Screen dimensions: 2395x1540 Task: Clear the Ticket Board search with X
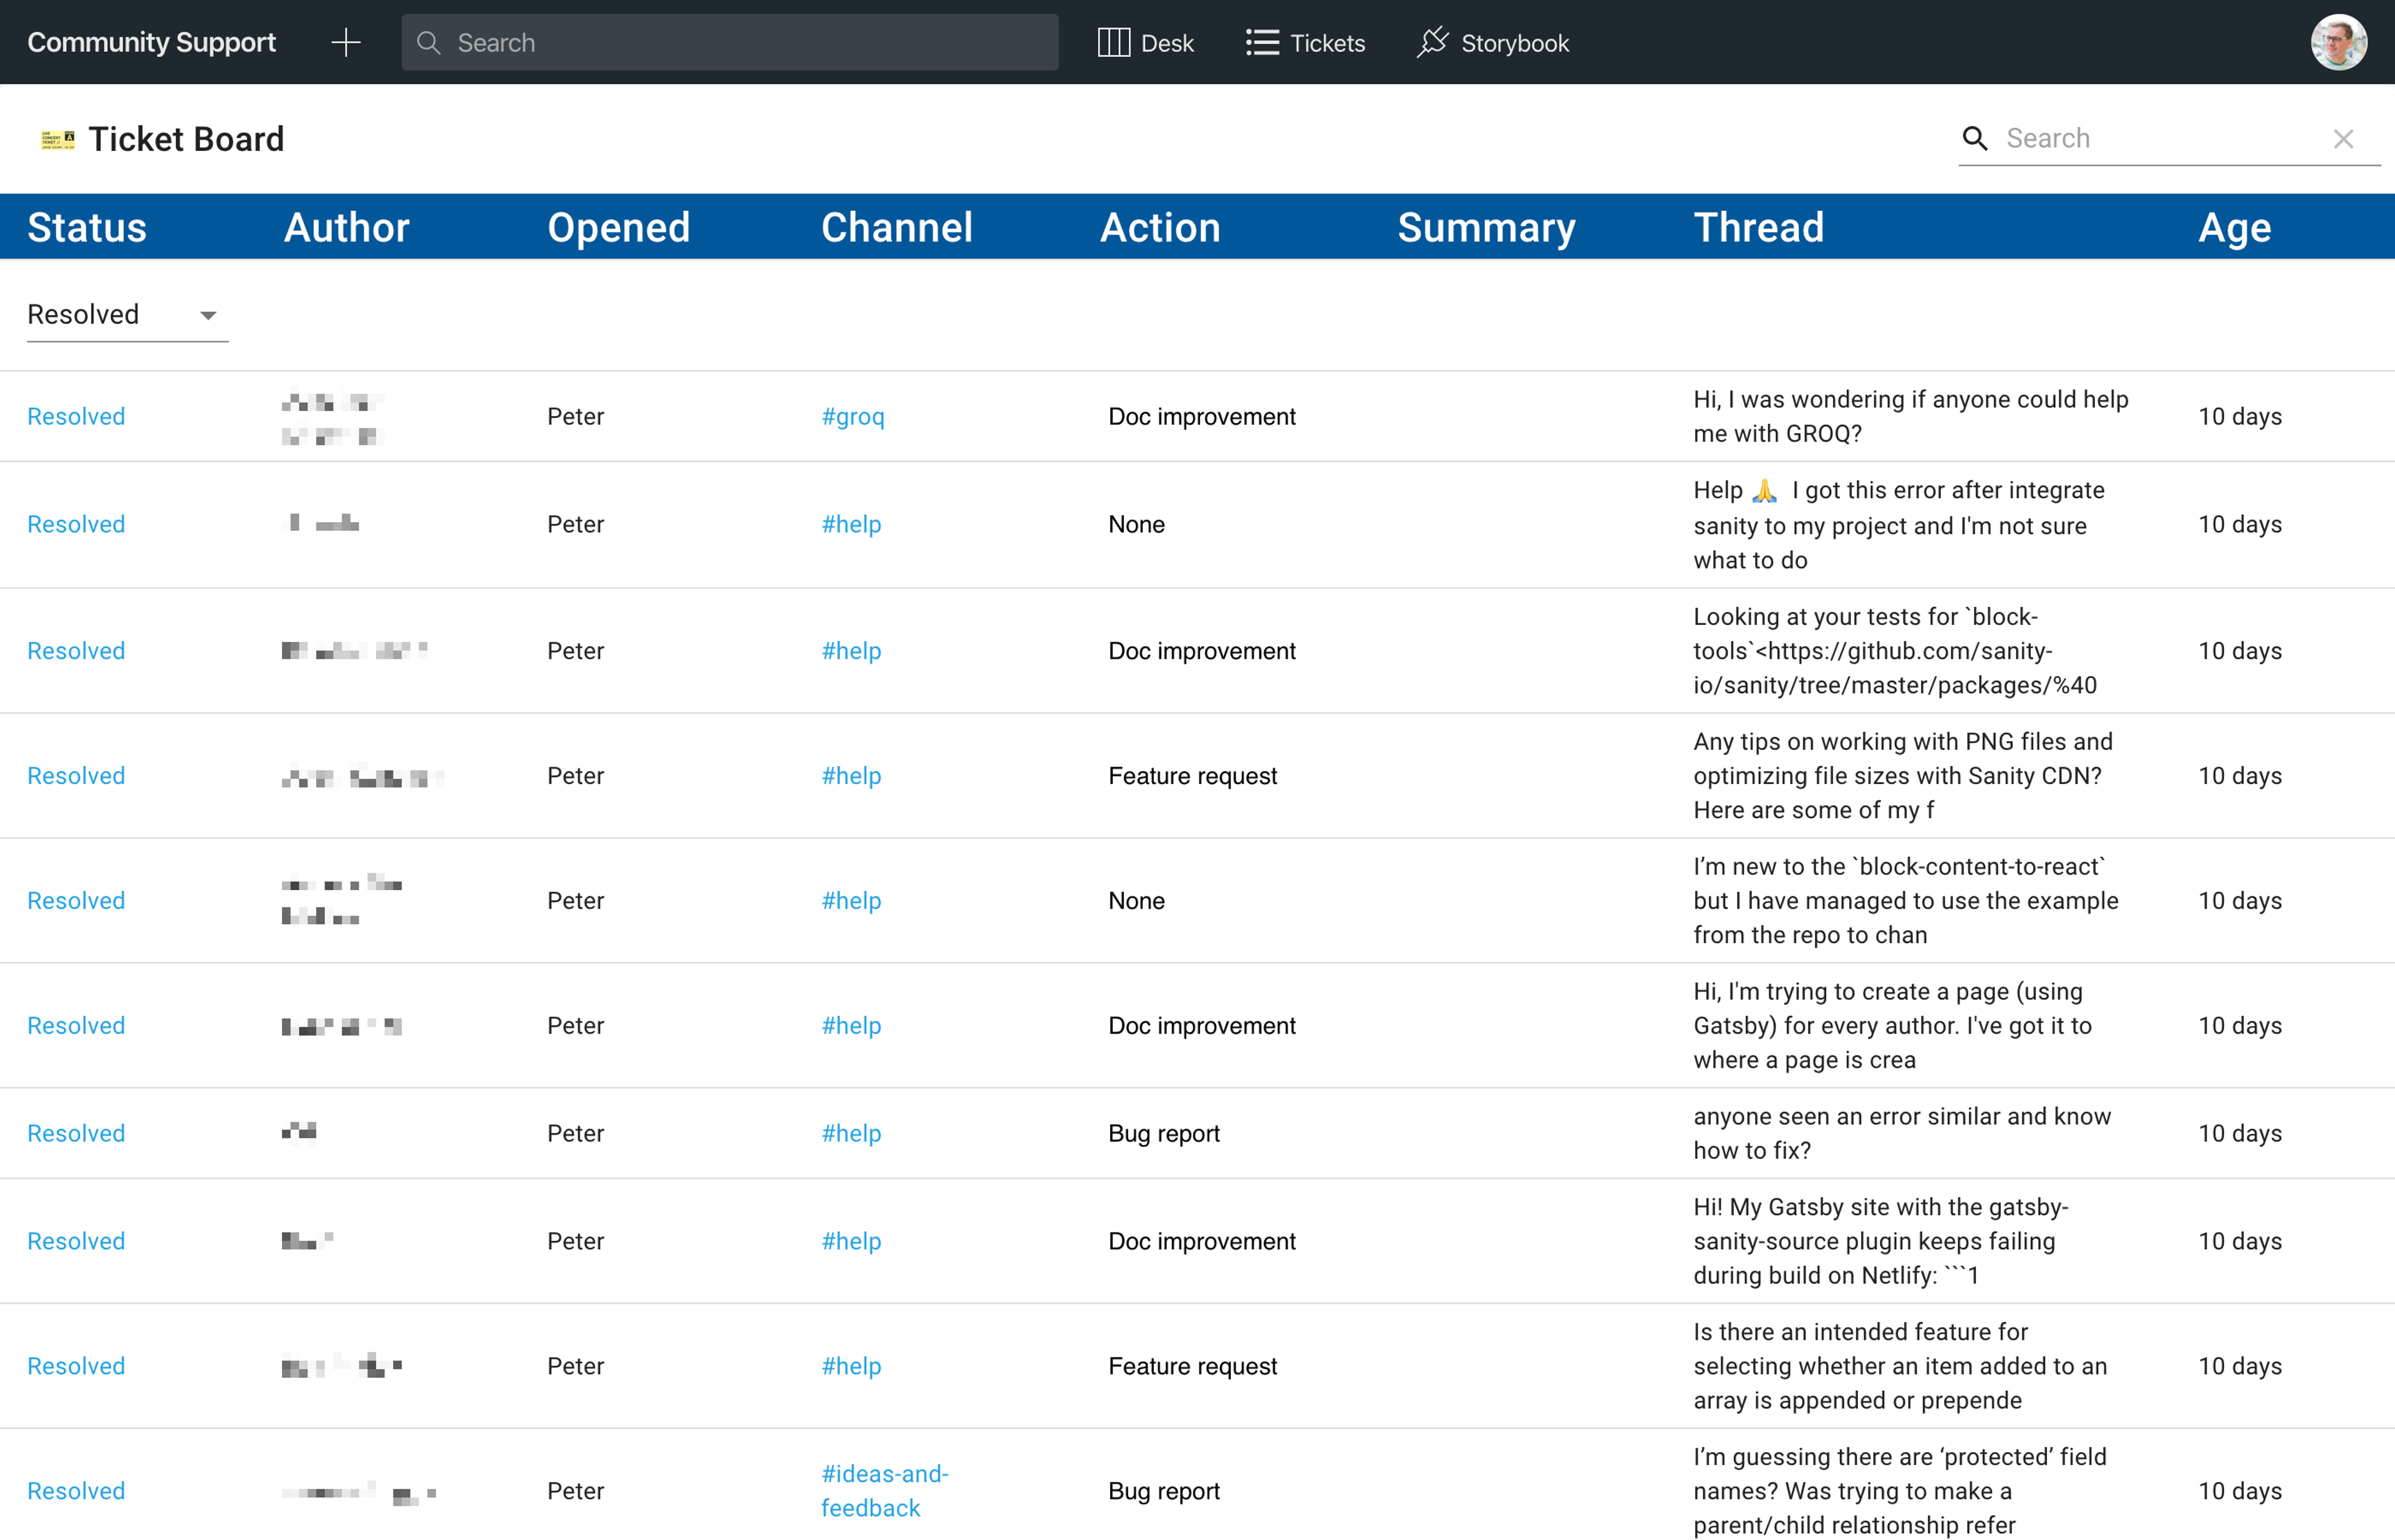[x=2342, y=139]
